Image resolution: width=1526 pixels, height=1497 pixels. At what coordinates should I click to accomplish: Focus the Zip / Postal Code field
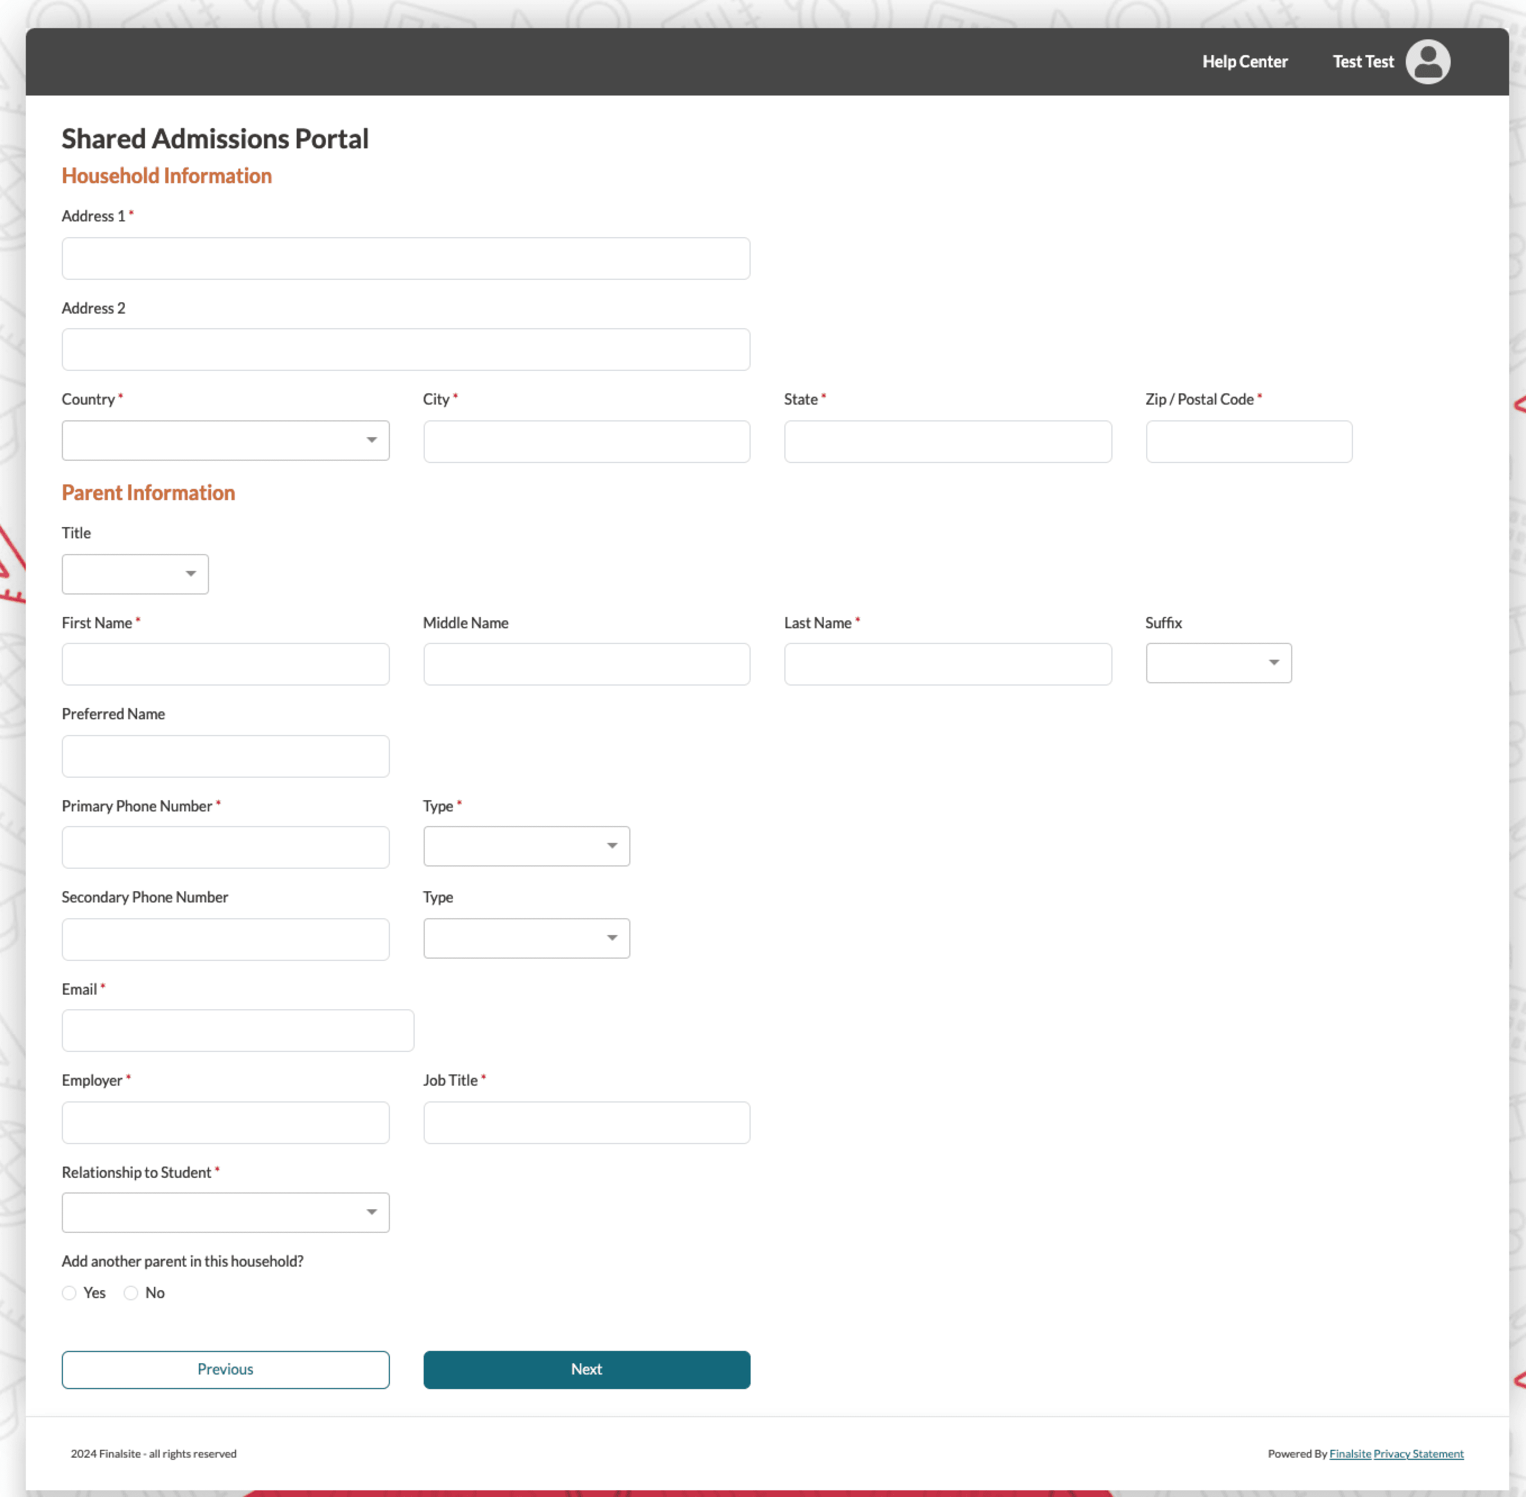(1248, 442)
